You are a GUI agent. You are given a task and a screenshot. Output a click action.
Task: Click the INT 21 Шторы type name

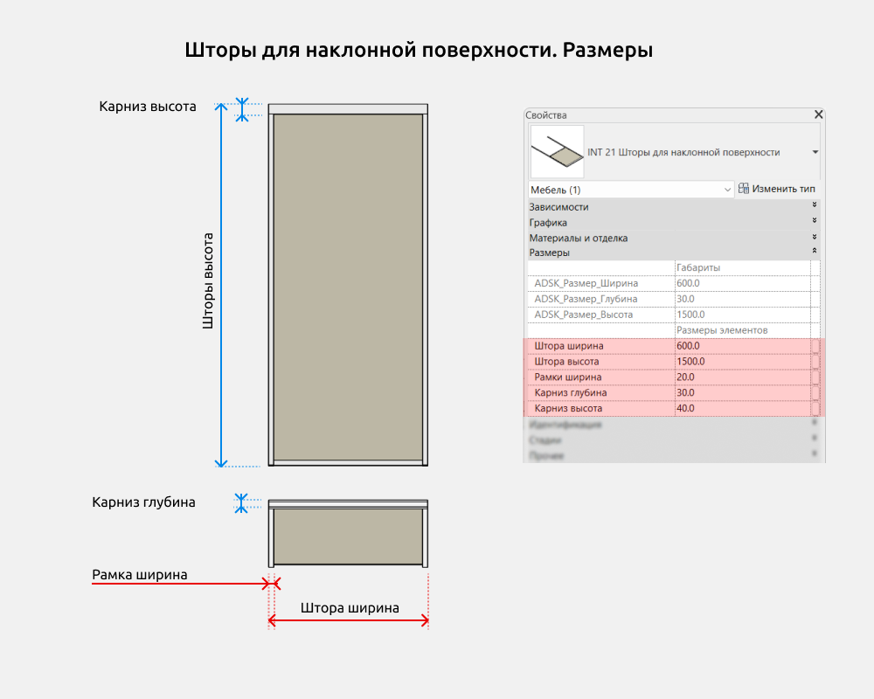[x=683, y=152]
